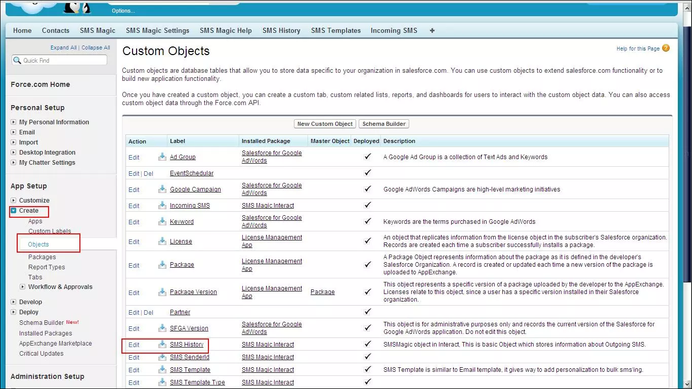Viewport: 692px width, 389px height.
Task: Expand My Personal Information section
Action: tap(14, 122)
